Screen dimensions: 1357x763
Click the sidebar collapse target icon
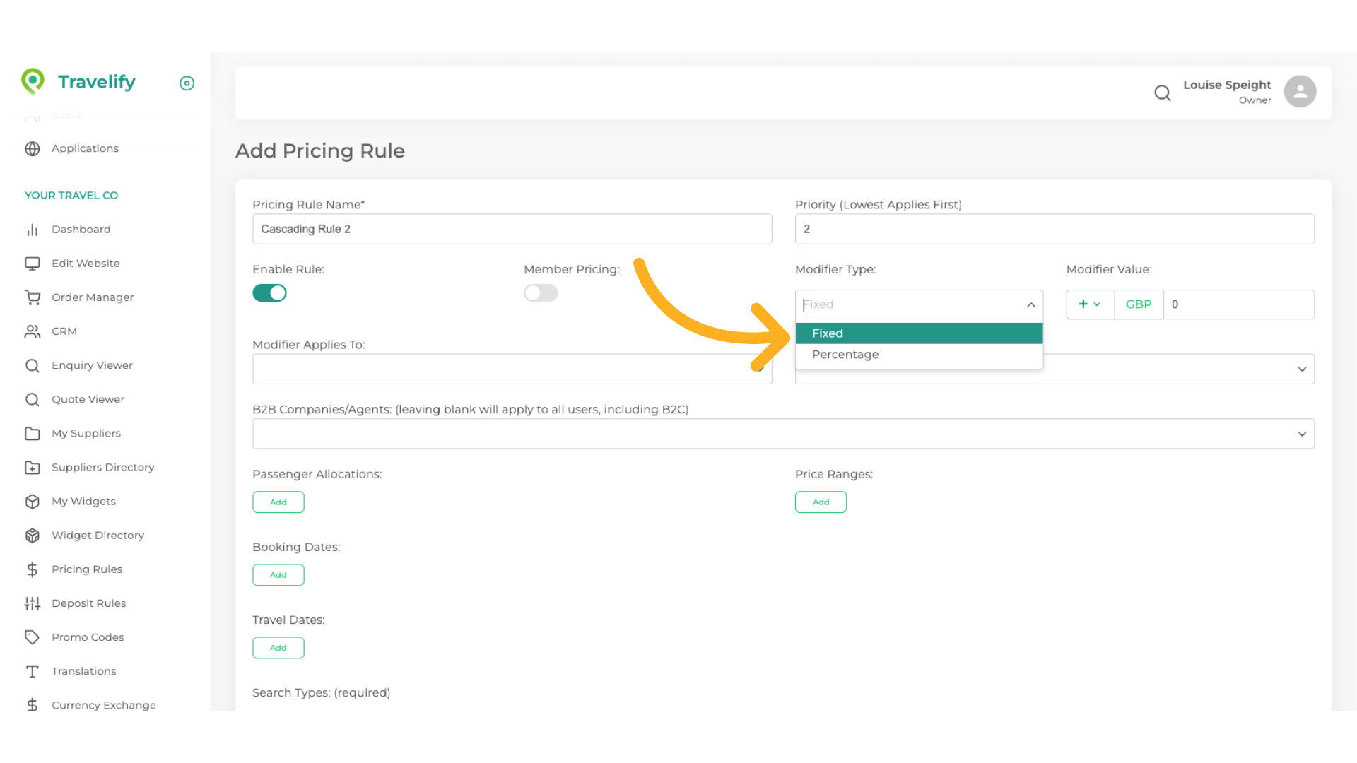(x=187, y=83)
